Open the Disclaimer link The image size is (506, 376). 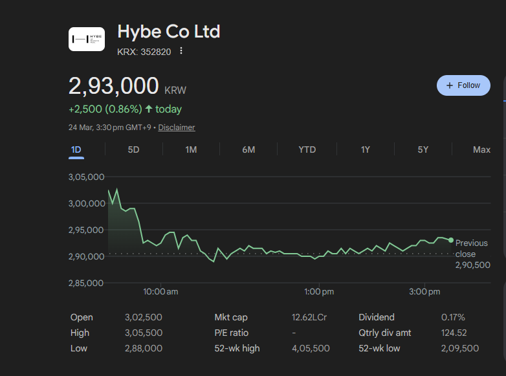click(177, 127)
